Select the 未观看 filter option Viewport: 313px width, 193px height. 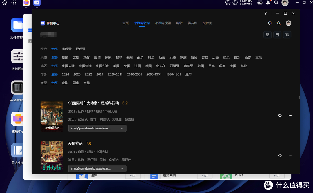(x=66, y=49)
